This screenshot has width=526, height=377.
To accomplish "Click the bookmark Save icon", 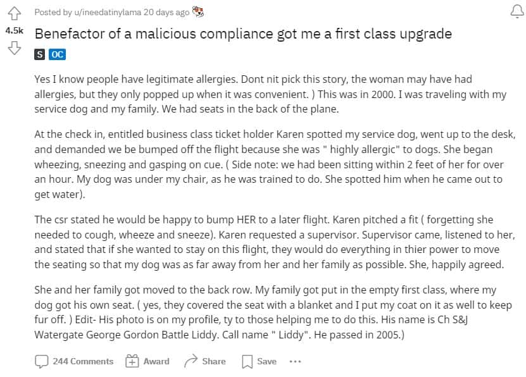I will point(247,361).
